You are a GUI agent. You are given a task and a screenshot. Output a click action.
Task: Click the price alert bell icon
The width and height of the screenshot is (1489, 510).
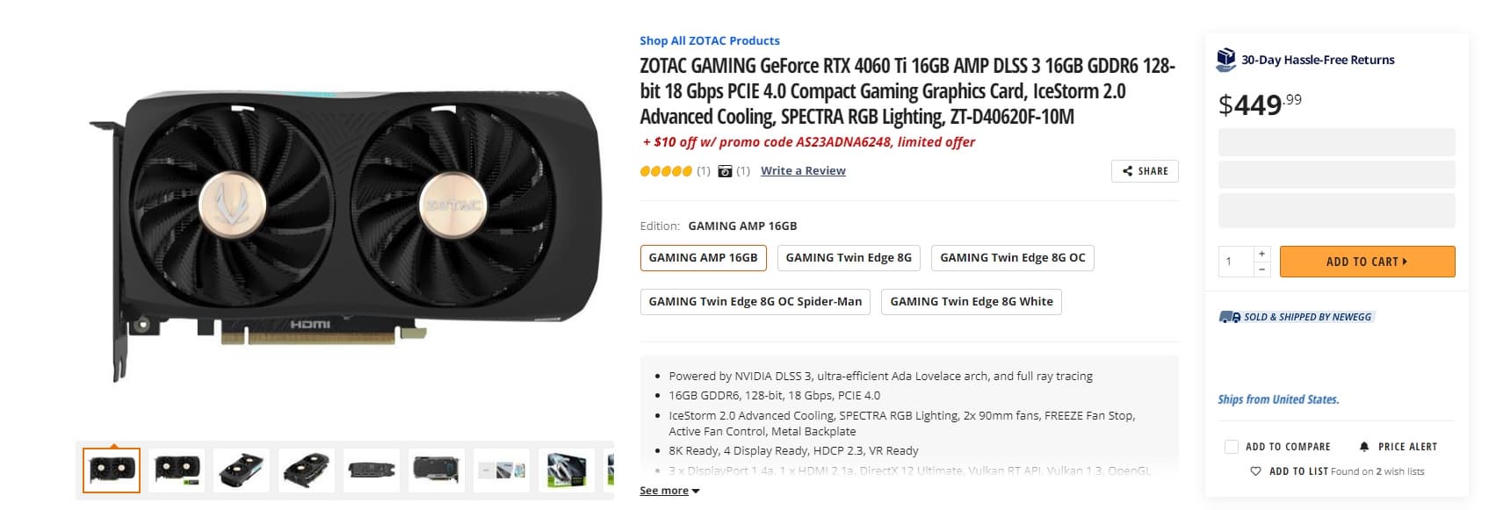(1363, 447)
